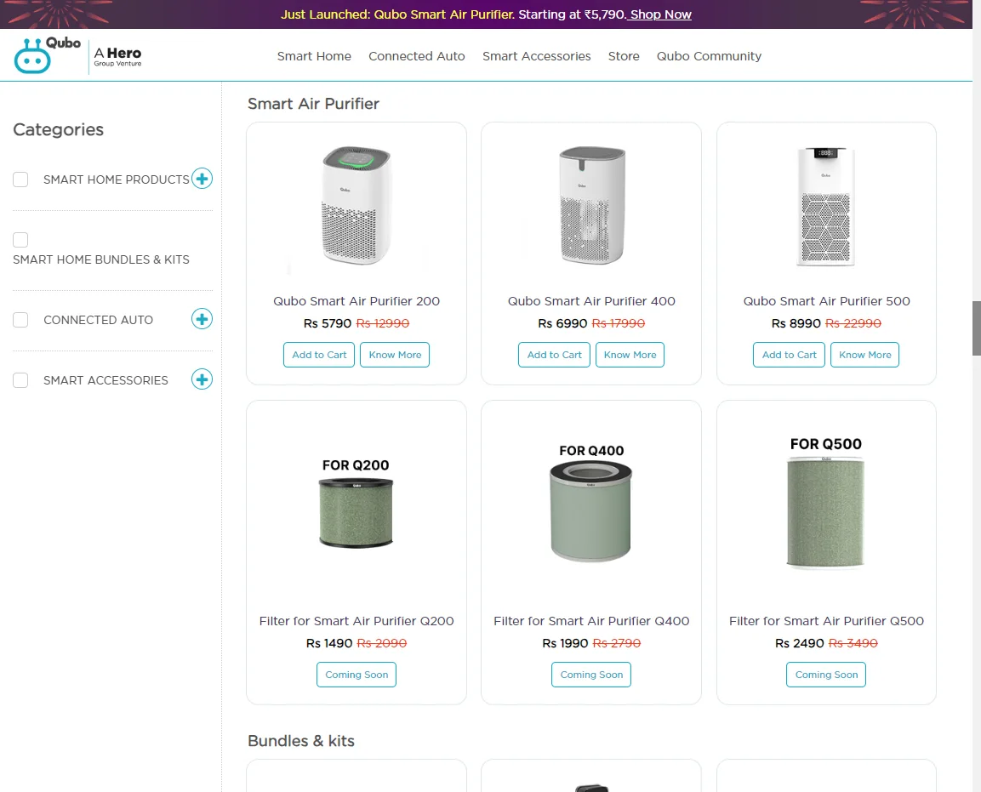Tick the Smart Home Products checkbox
This screenshot has width=981, height=792.
(20, 179)
